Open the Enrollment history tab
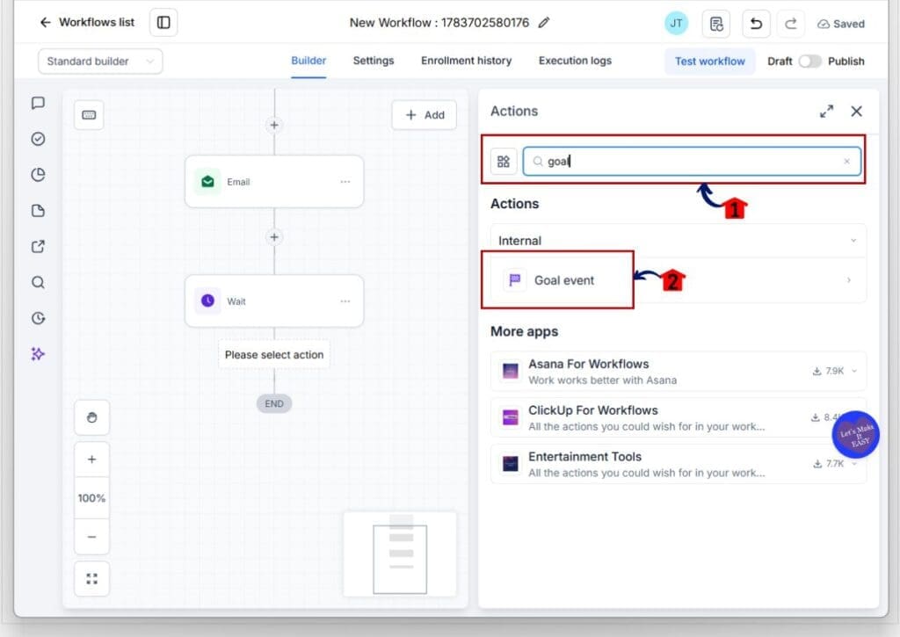 (x=466, y=61)
